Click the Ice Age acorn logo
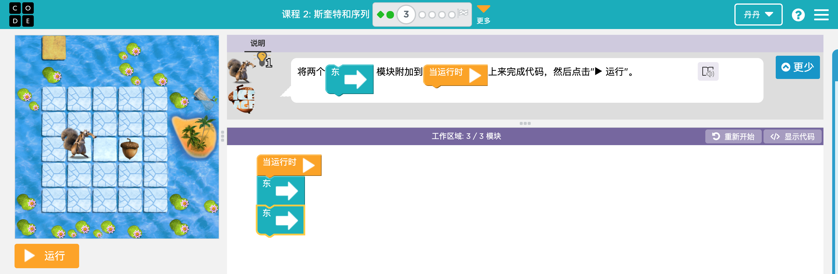Screen dimensions: 838x274 (242, 99)
